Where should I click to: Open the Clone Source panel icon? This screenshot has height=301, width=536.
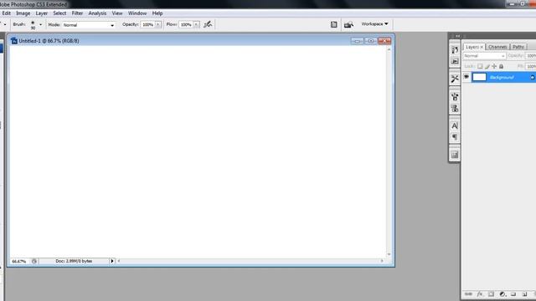[454, 109]
